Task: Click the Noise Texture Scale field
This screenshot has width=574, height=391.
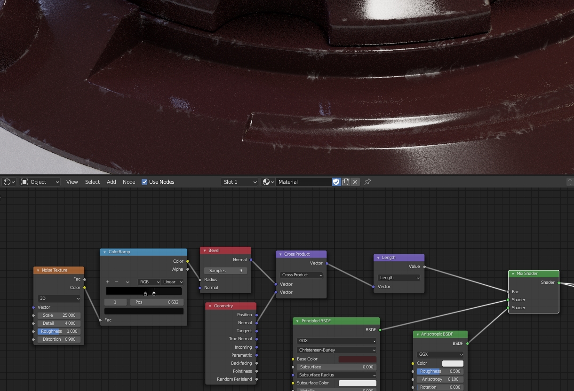Action: tap(59, 315)
